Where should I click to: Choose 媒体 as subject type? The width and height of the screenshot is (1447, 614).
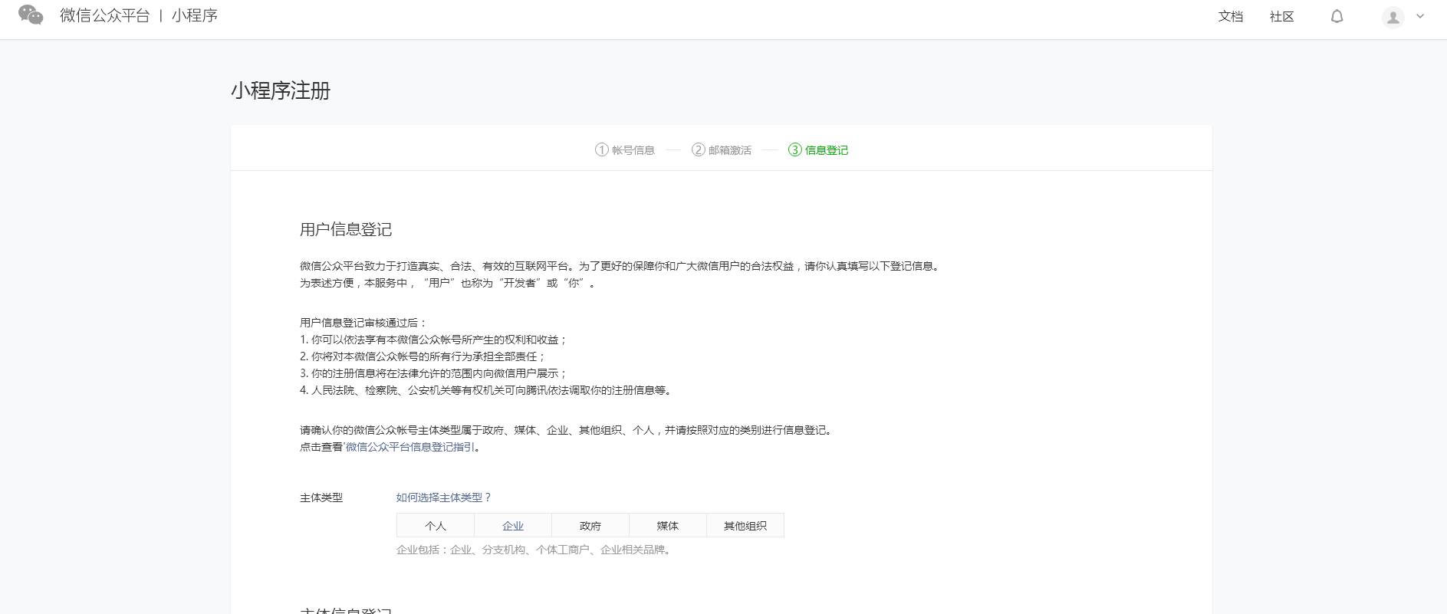point(668,526)
